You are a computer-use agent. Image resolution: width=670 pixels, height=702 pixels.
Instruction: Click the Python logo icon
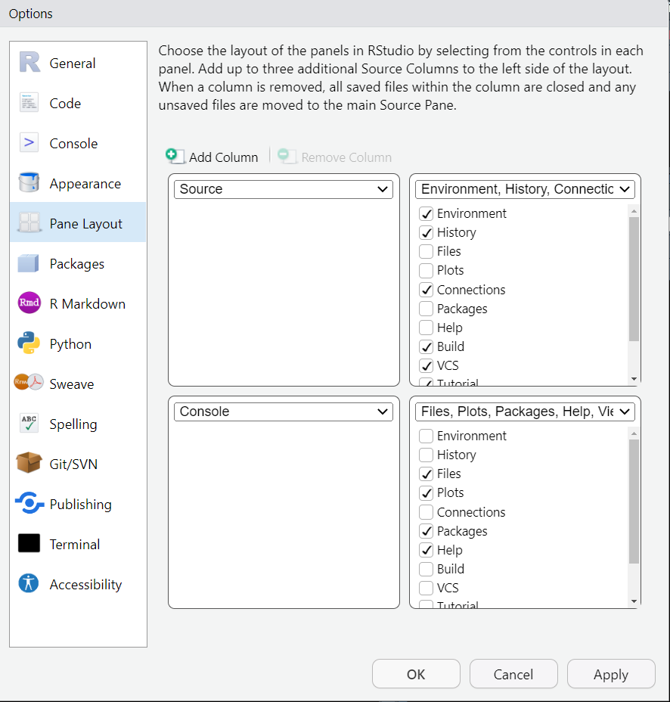(29, 343)
